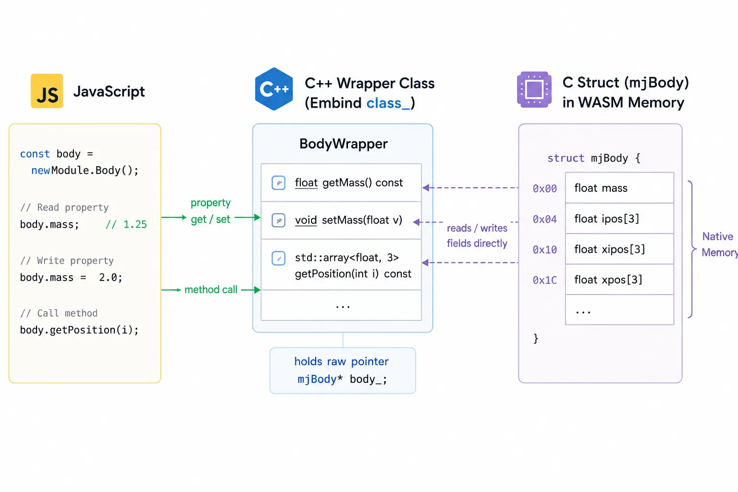Click the icon beside getMass() const
The image size is (738, 492).
279,183
